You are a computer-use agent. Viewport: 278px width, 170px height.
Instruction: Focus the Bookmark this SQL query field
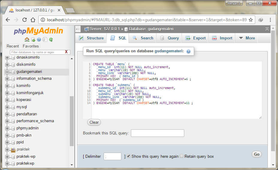pyautogui.click(x=158, y=133)
